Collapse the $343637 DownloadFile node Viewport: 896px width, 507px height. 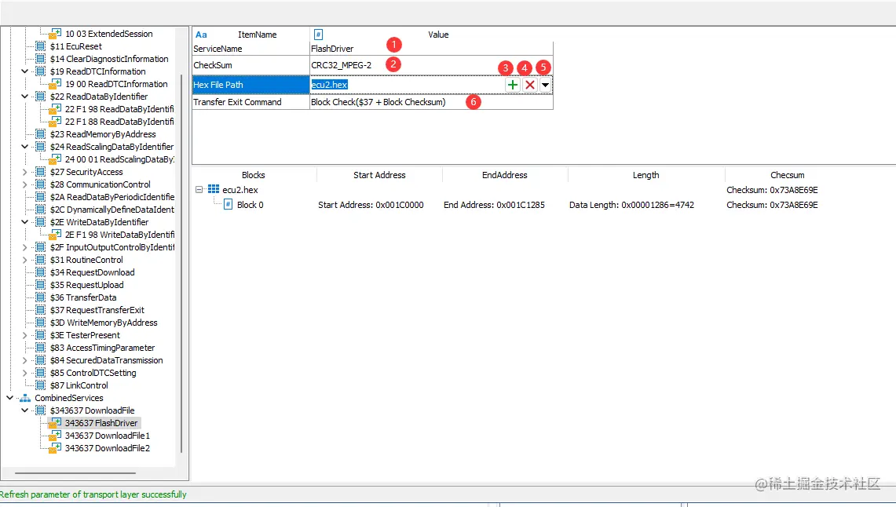tap(24, 410)
